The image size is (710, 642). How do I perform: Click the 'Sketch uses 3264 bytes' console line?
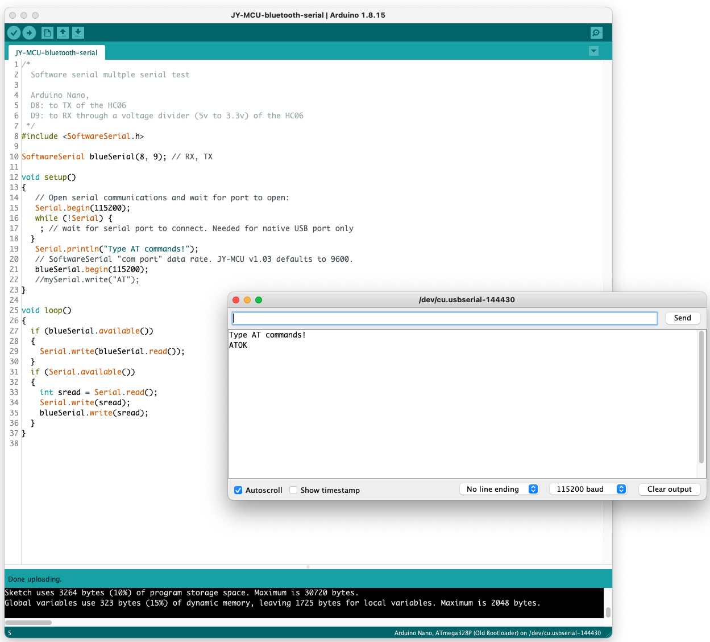pyautogui.click(x=182, y=592)
